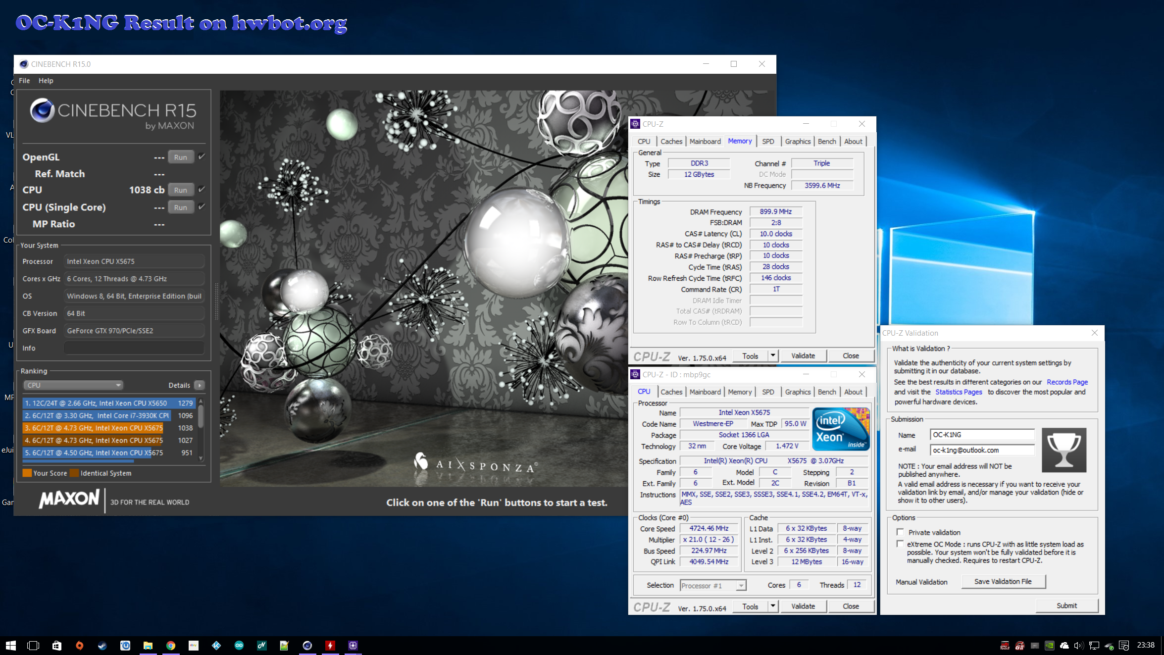Open network status in the system tray
This screenshot has width=1164, height=655.
1094,646
